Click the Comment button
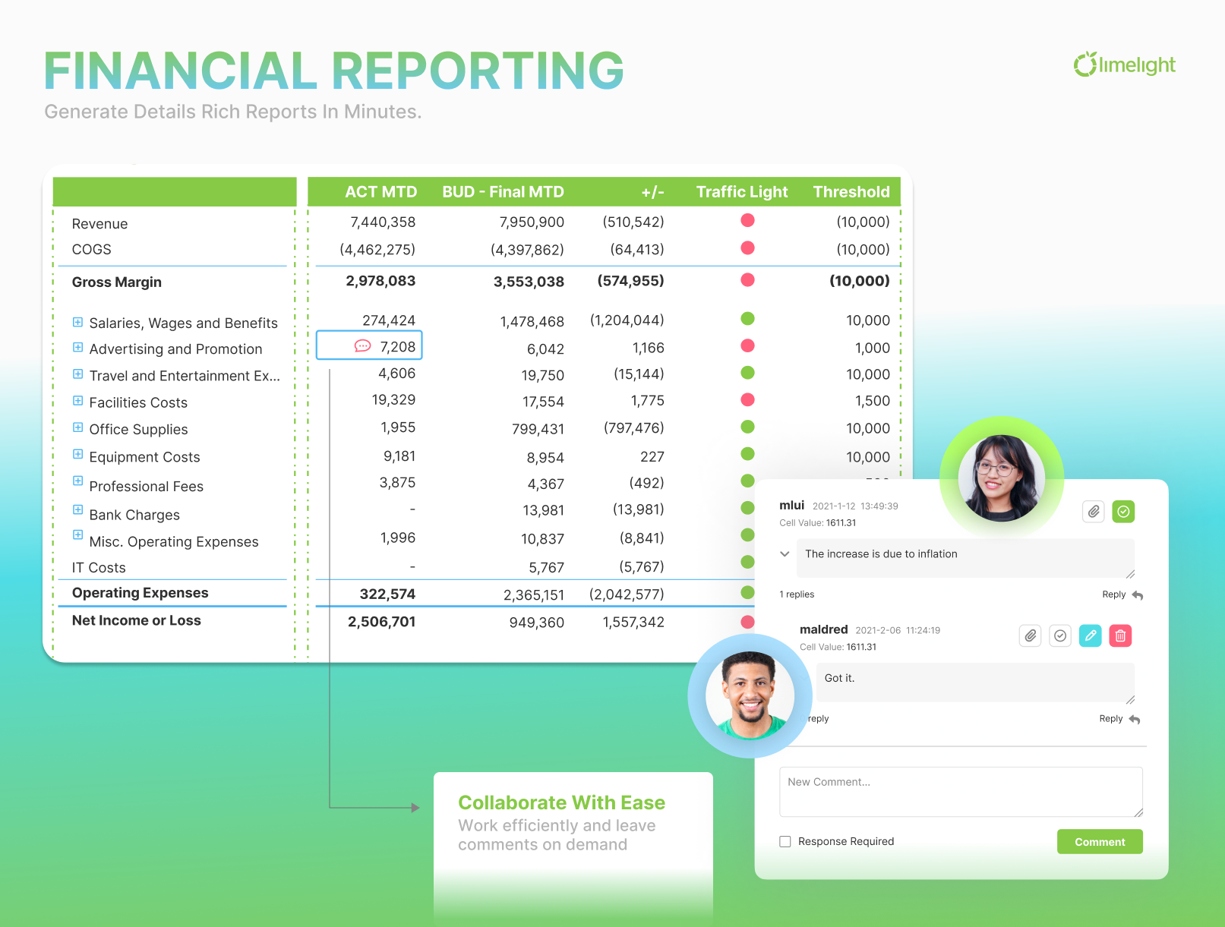This screenshot has width=1225, height=927. [1100, 841]
